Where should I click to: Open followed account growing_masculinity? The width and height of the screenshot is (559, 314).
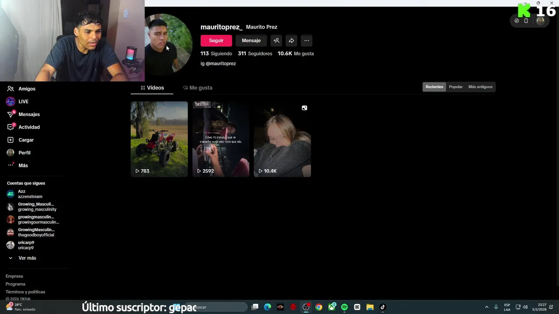33,207
